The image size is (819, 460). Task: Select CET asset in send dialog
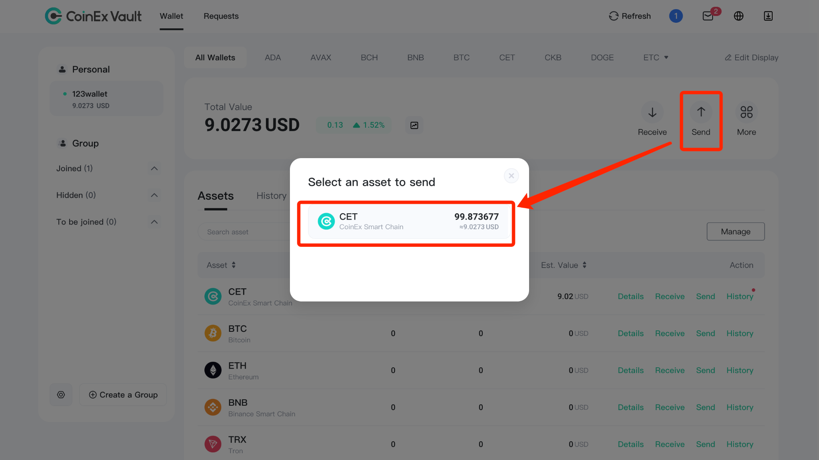408,222
